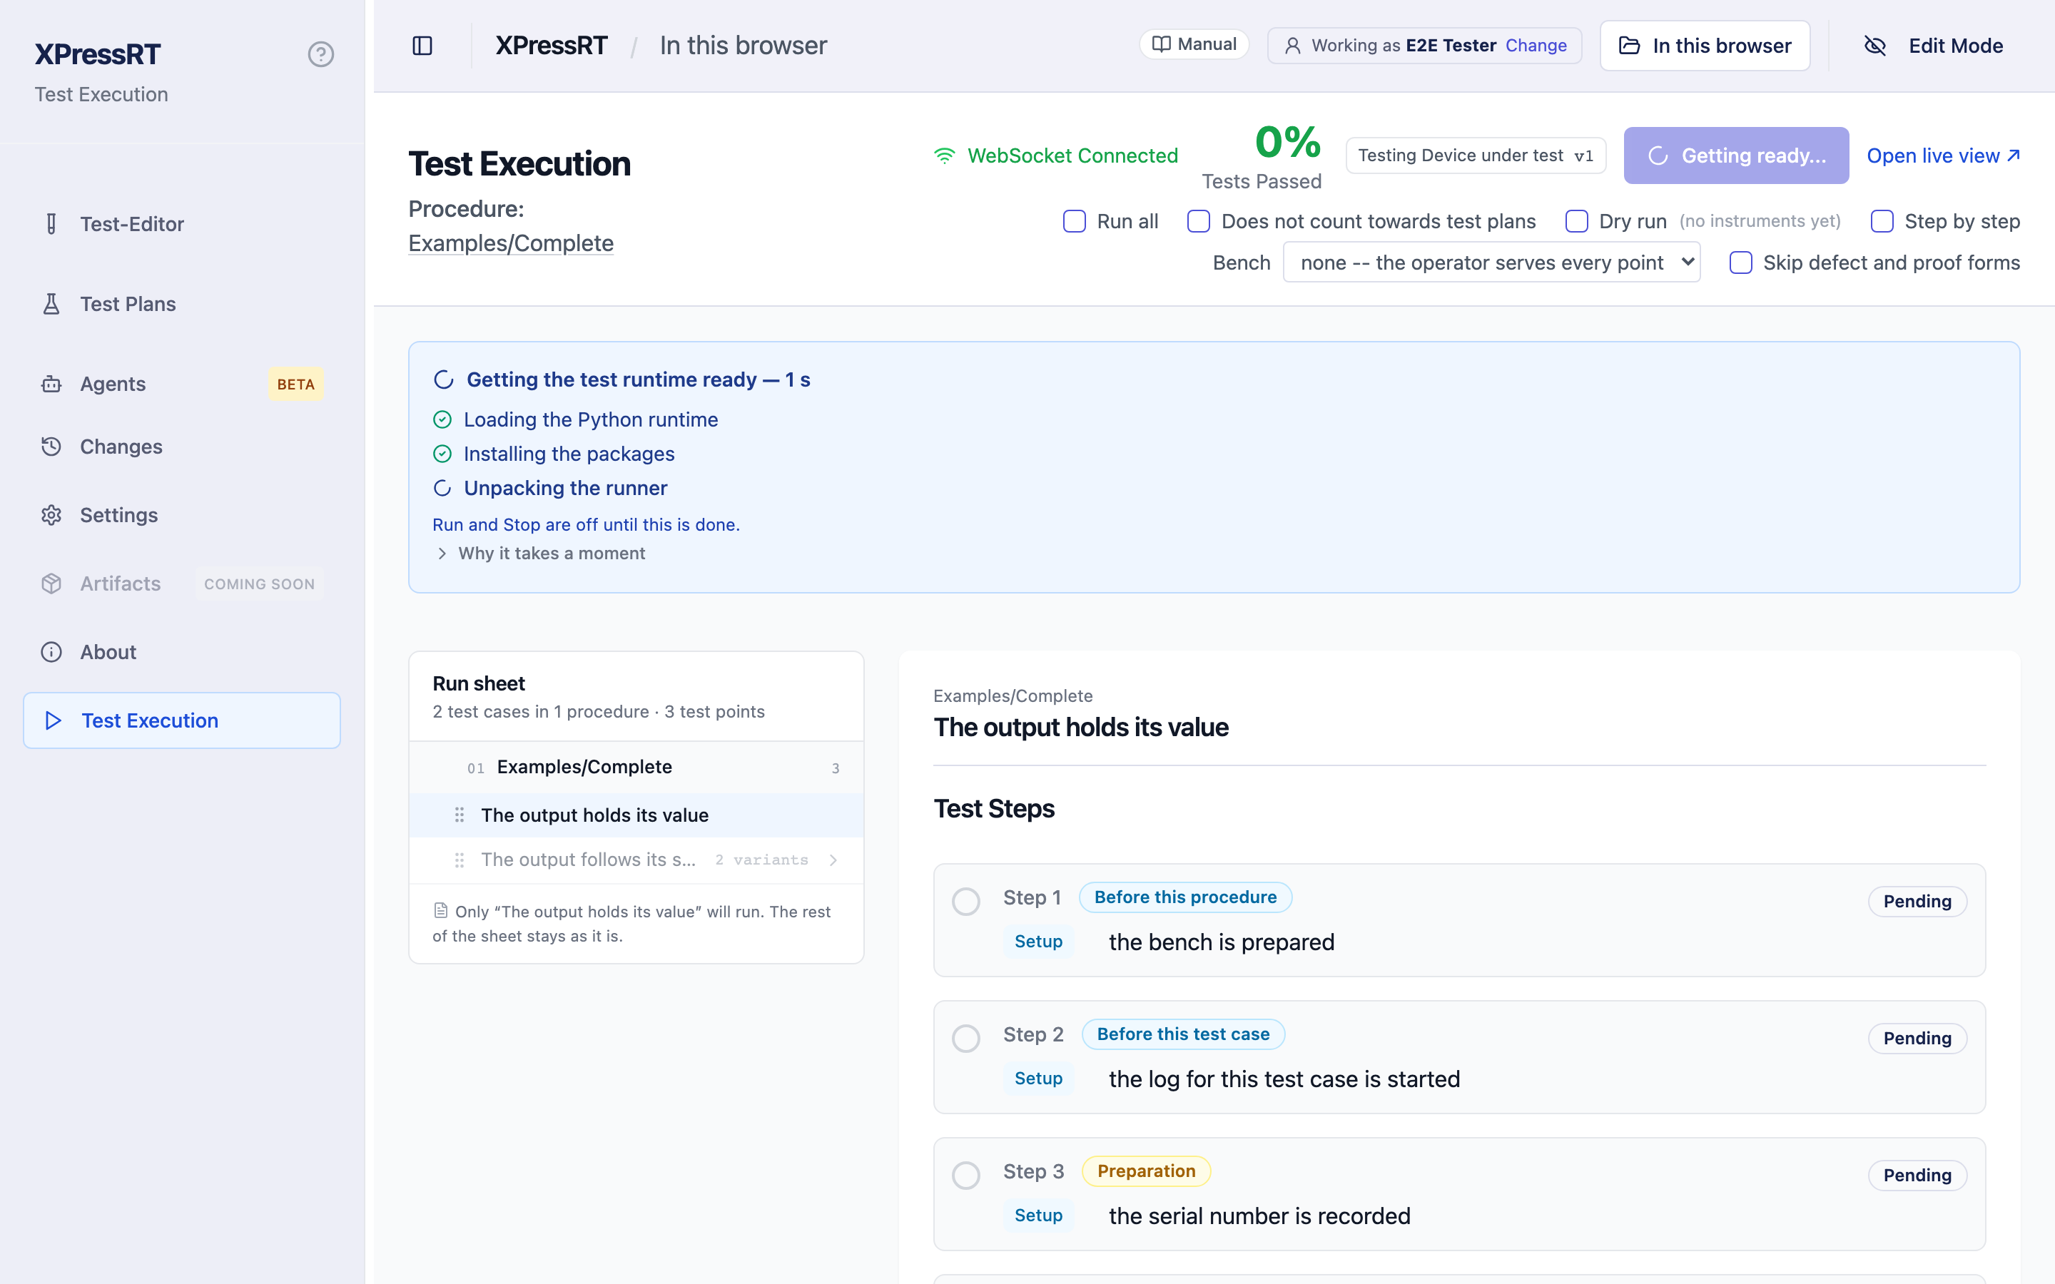Image resolution: width=2055 pixels, height=1284 pixels.
Task: Open the Examples/Complete procedure link
Action: [x=511, y=244]
